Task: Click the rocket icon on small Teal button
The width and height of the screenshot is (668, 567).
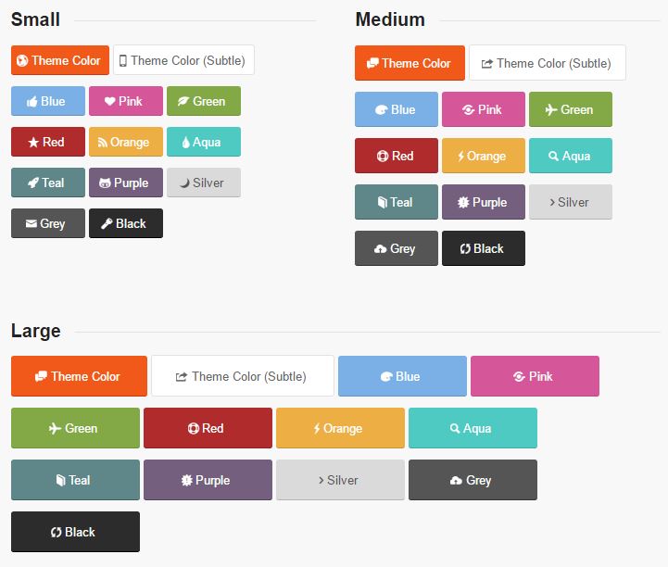Action: [32, 183]
